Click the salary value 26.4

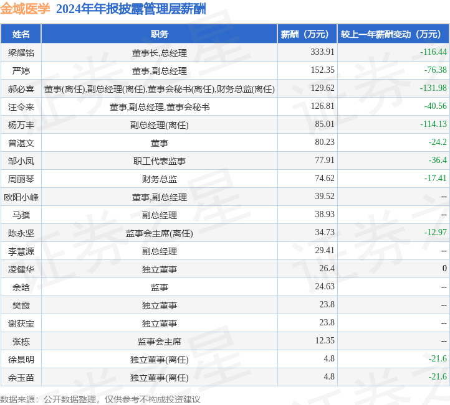tap(327, 268)
